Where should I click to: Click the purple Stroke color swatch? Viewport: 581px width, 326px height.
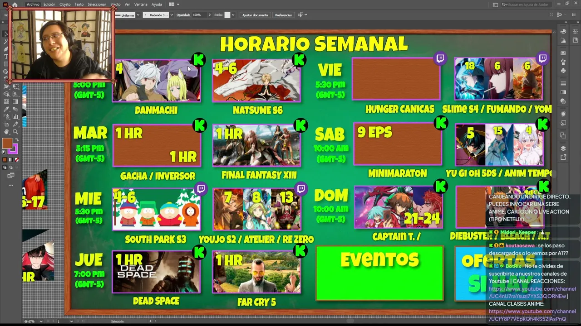point(14,149)
